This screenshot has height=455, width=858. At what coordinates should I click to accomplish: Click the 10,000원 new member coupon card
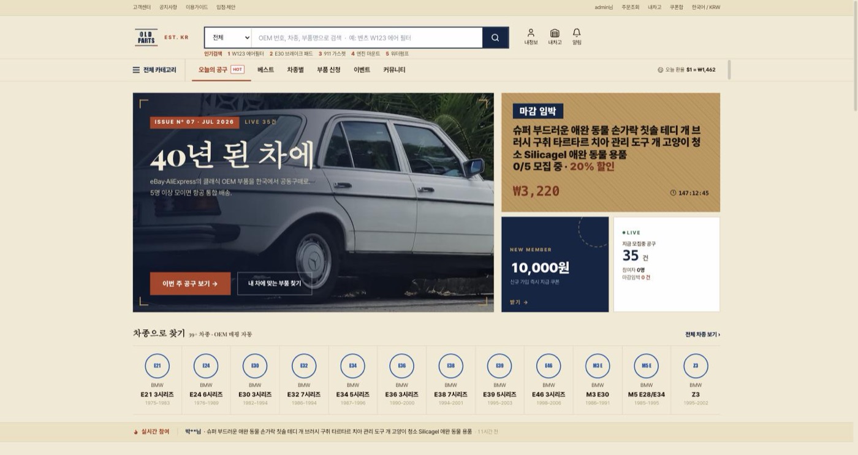pos(555,264)
